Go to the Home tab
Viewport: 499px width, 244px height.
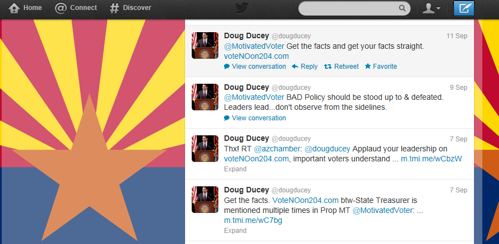(25, 8)
